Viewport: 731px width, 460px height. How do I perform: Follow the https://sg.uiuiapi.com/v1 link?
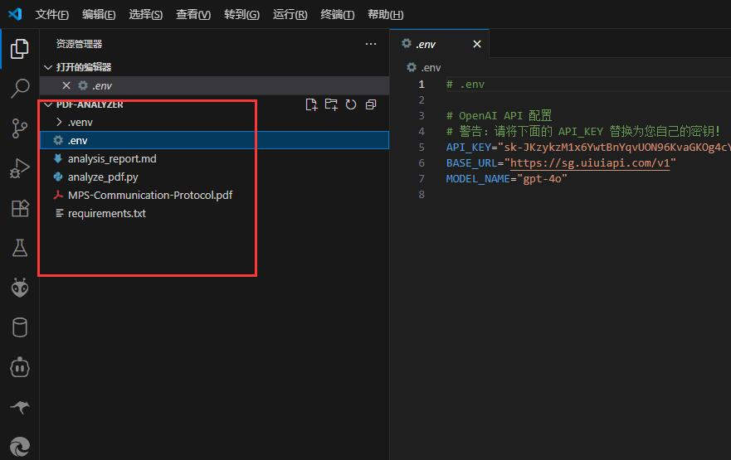pos(590,163)
